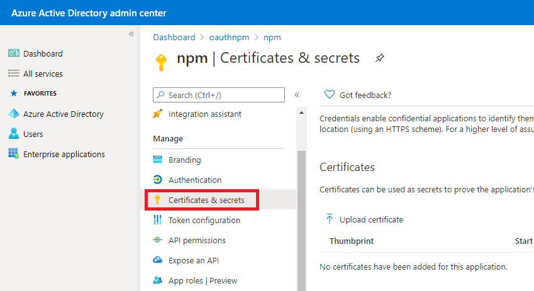
Task: Click the Azure Active Directory diamond icon
Action: click(14, 114)
